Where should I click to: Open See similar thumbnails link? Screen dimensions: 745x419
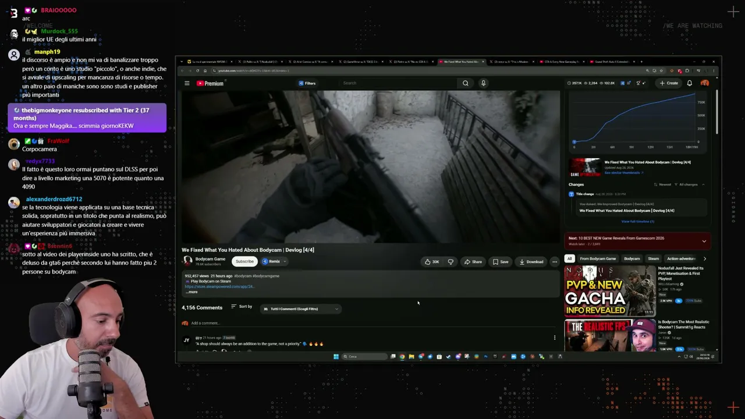tap(623, 172)
